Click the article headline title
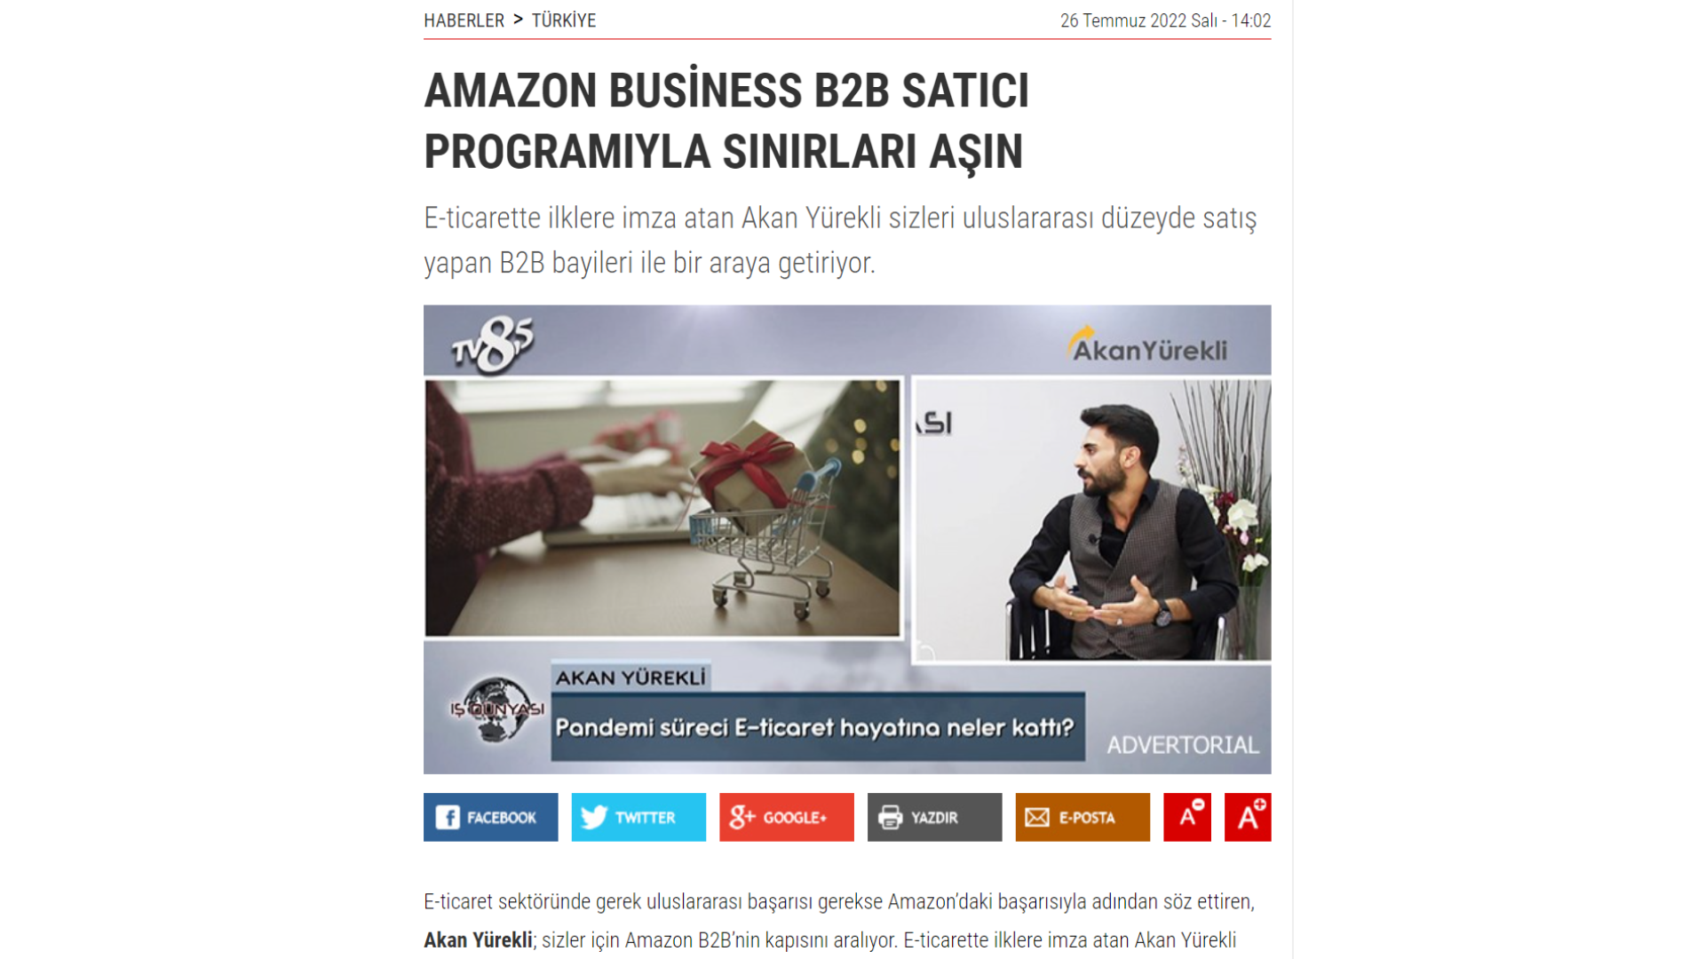This screenshot has height=959, width=1705. point(726,121)
